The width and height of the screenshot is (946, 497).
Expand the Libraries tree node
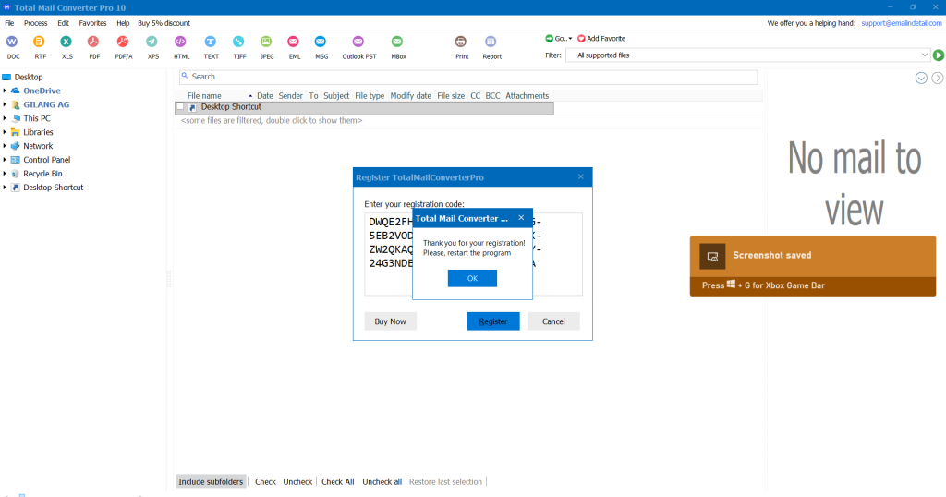pyautogui.click(x=5, y=132)
